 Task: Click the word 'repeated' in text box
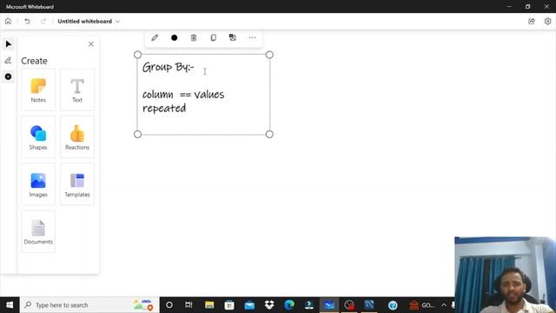[164, 108]
